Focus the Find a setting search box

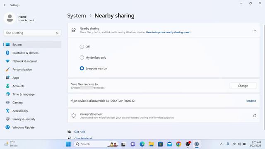tap(32, 33)
